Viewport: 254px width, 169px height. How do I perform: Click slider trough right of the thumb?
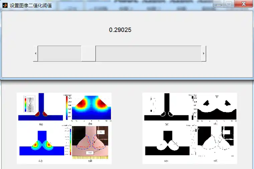(148, 53)
